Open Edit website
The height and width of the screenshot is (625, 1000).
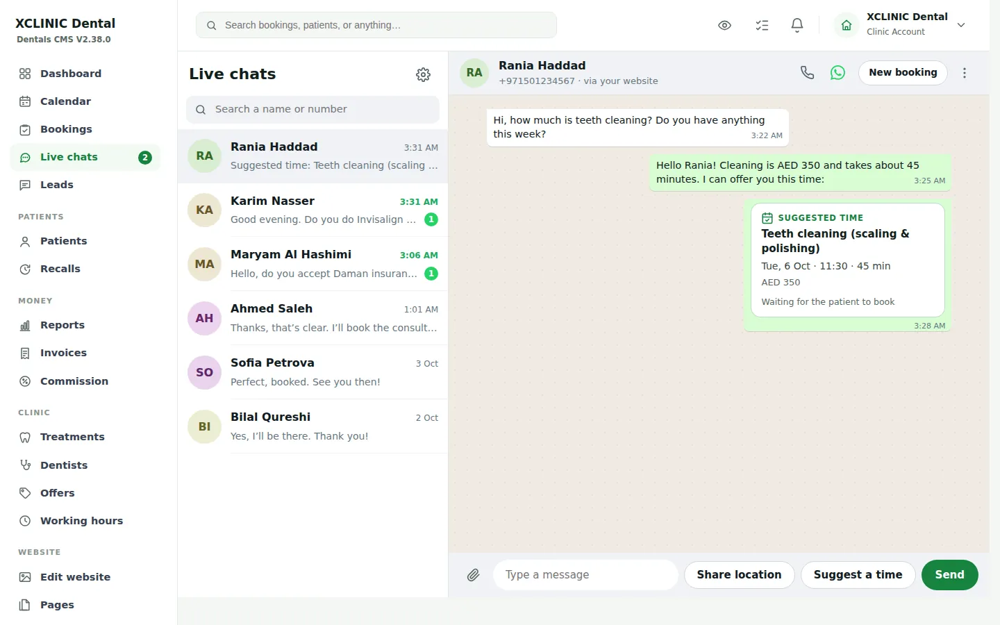[x=85, y=577]
